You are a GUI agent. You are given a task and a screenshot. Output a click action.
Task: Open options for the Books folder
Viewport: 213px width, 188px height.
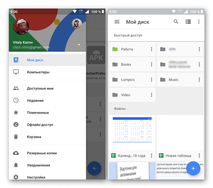(x=152, y=64)
